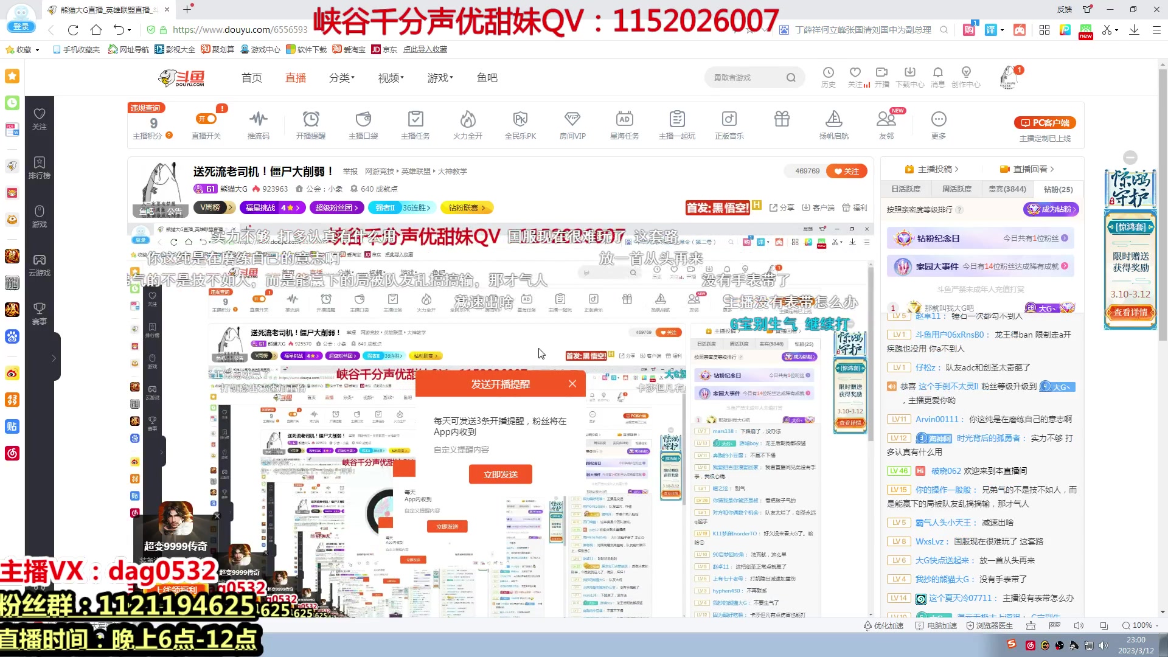Switch to 周活跃度 tab

click(x=956, y=189)
